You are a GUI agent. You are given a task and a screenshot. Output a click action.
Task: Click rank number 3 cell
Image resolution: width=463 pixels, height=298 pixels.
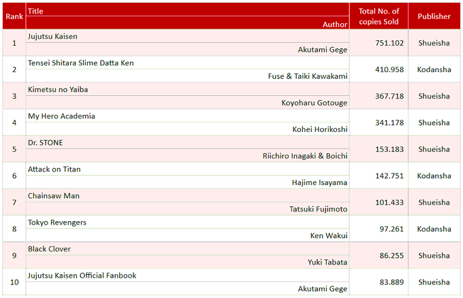14,96
